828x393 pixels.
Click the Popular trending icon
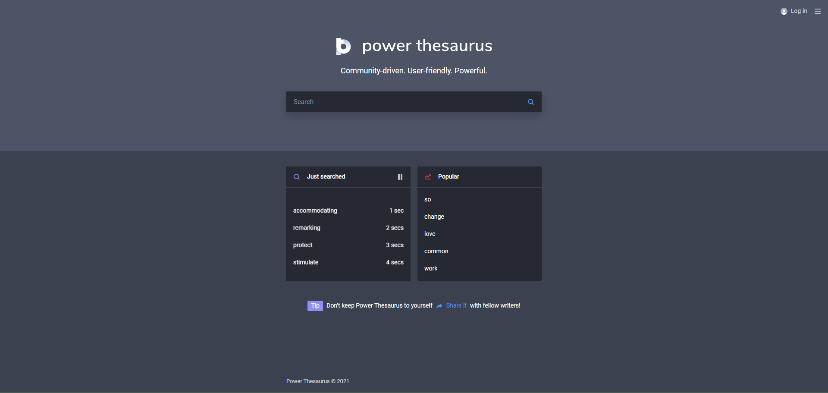click(428, 177)
